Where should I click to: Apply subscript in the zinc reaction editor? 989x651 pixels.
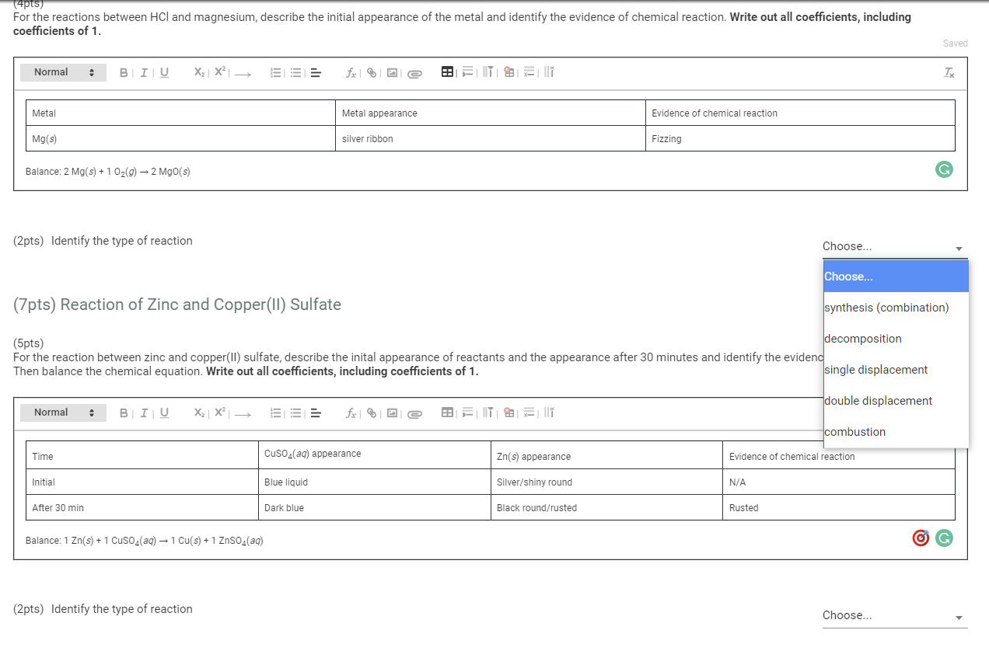199,413
